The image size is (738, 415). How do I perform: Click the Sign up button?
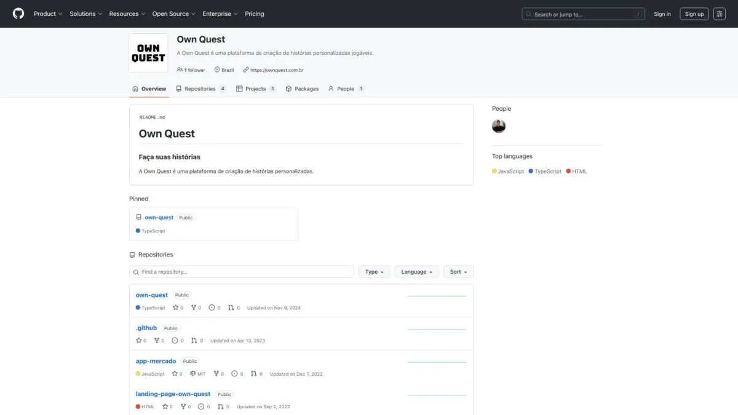click(694, 14)
